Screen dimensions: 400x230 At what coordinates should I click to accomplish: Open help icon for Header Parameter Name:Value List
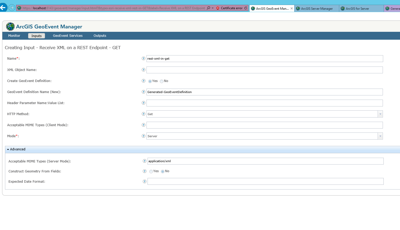(143, 103)
